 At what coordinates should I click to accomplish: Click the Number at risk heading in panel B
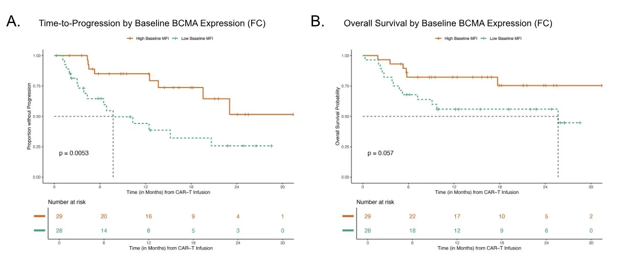[x=374, y=202]
